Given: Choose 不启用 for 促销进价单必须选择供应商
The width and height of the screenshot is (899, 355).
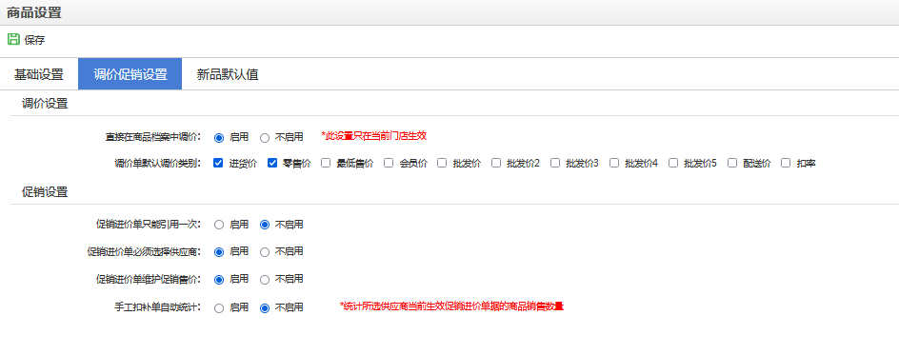Looking at the screenshot, I should (x=265, y=252).
